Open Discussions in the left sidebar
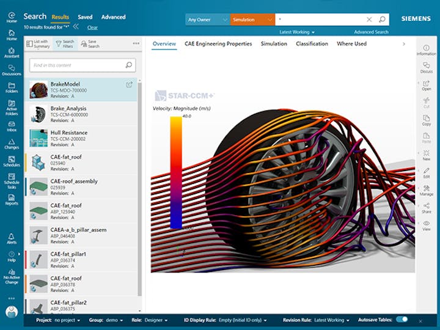Image resolution: width=440 pixels, height=330 pixels. tap(12, 70)
